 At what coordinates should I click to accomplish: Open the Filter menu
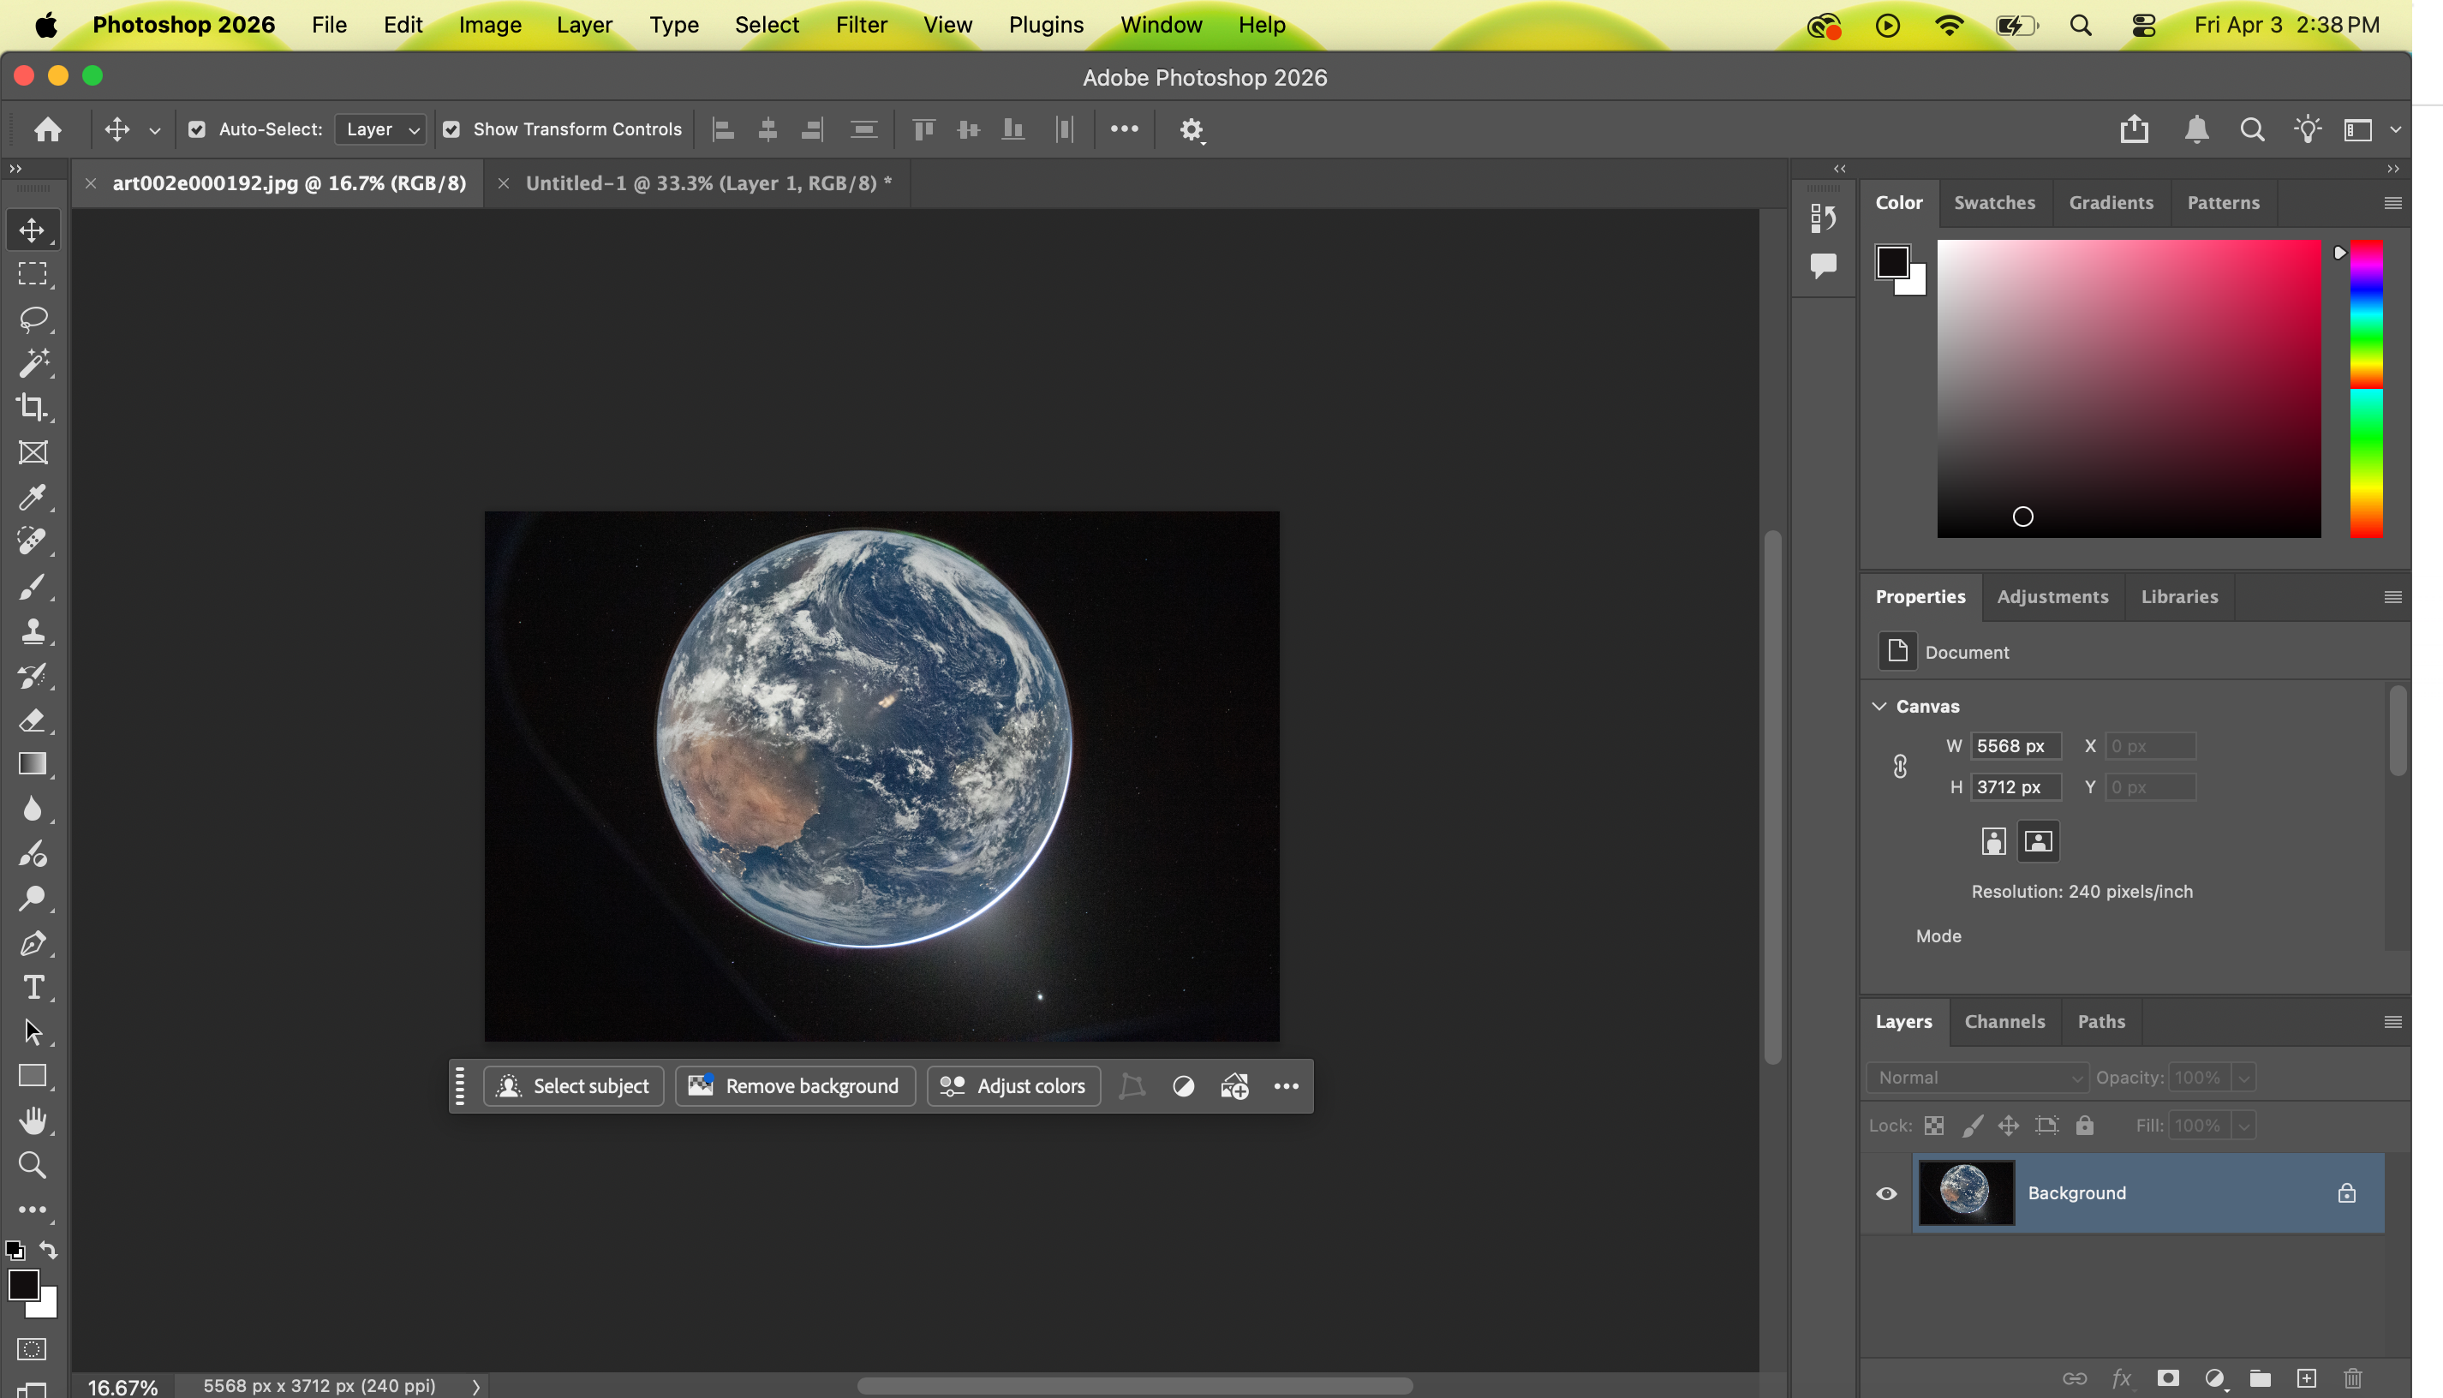coord(861,25)
